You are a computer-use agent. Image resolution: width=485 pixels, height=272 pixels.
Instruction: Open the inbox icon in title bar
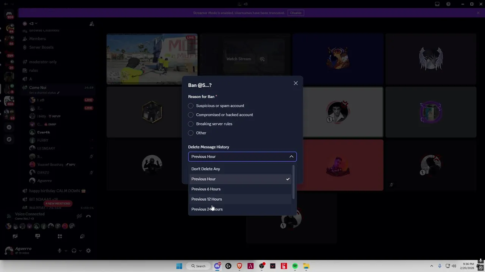[x=437, y=4]
